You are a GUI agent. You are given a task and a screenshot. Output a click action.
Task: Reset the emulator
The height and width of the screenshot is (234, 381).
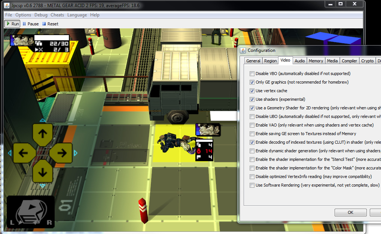click(x=50, y=24)
